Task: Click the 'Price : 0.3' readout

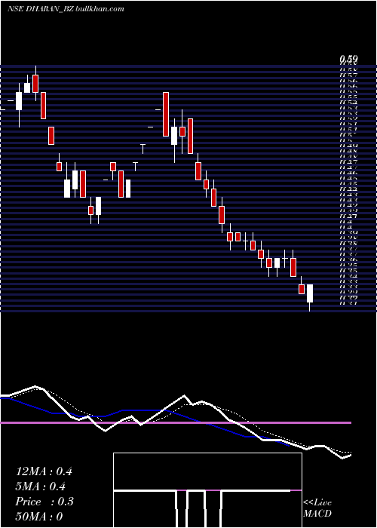Action: pyautogui.click(x=44, y=502)
